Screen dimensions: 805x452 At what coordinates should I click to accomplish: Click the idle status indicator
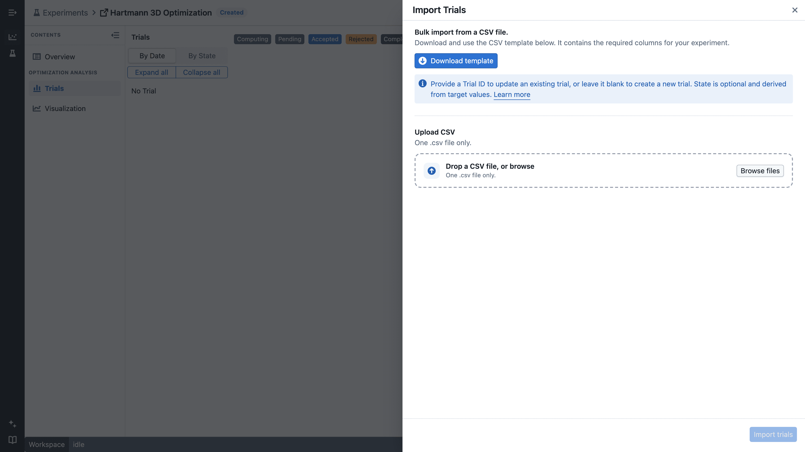(x=78, y=444)
